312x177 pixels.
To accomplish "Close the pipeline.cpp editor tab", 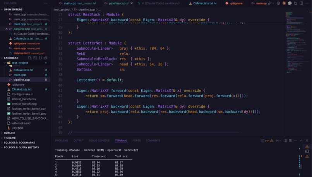I will (131, 3).
